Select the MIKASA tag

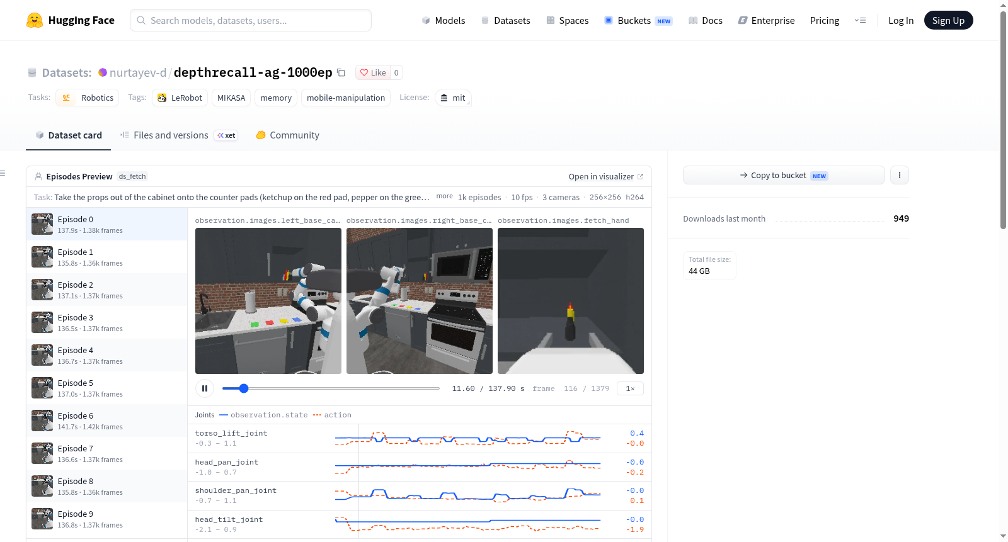(231, 98)
